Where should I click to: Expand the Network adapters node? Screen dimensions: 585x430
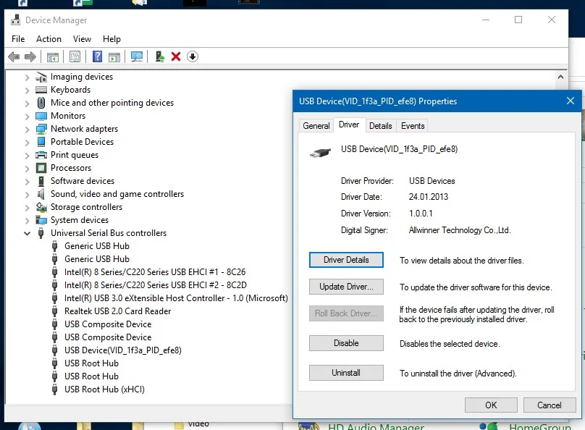tap(27, 130)
